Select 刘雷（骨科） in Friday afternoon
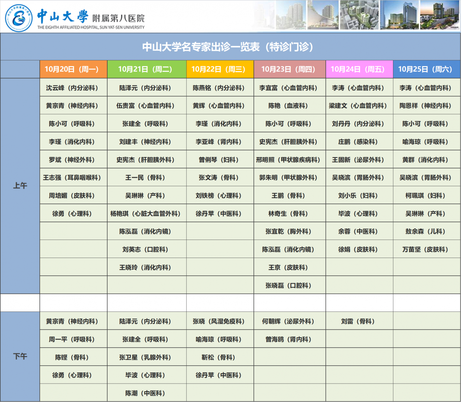461x402 pixels. pos(359,321)
